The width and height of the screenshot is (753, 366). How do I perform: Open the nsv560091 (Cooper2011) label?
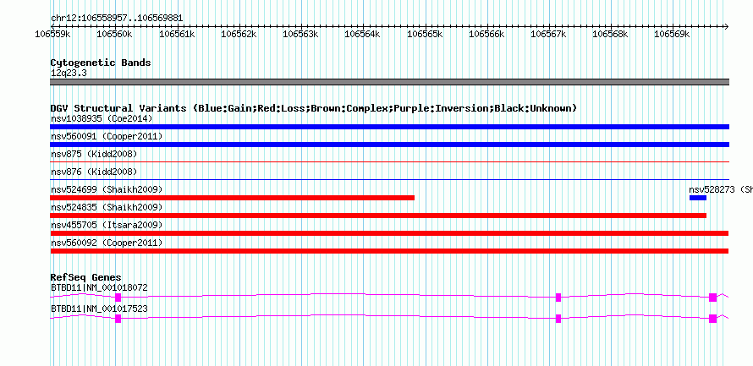coord(107,137)
